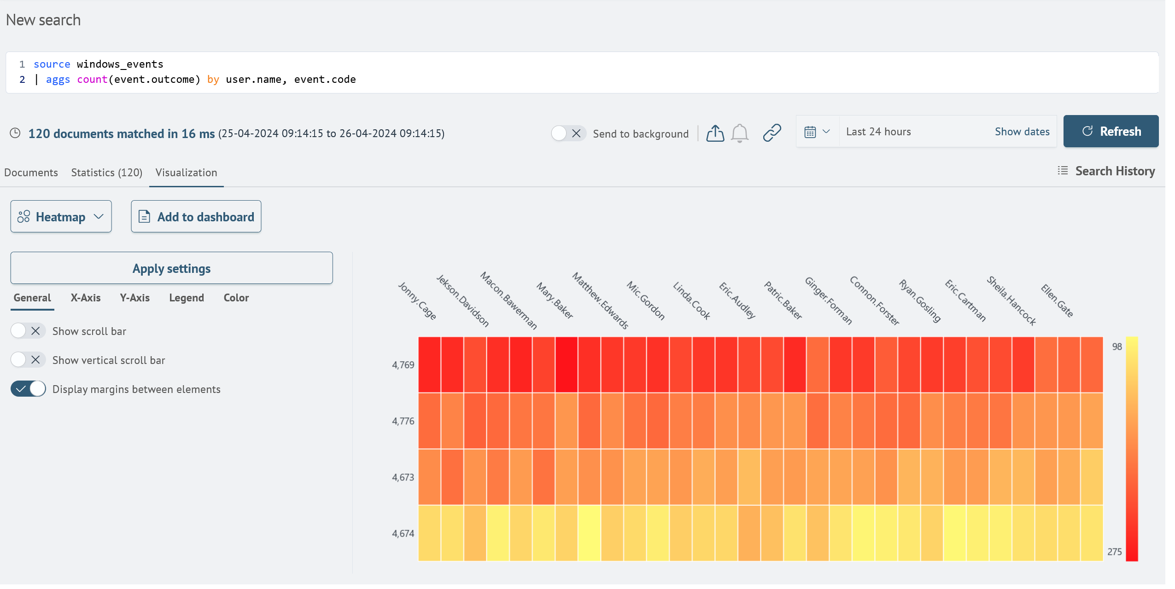Screen dimensions: 1175x589
Task: Disable Display margins between elements toggle
Action: pyautogui.click(x=27, y=389)
